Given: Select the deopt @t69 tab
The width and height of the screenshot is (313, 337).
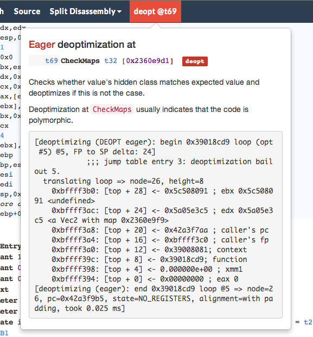Looking at the screenshot, I should (x=155, y=11).
